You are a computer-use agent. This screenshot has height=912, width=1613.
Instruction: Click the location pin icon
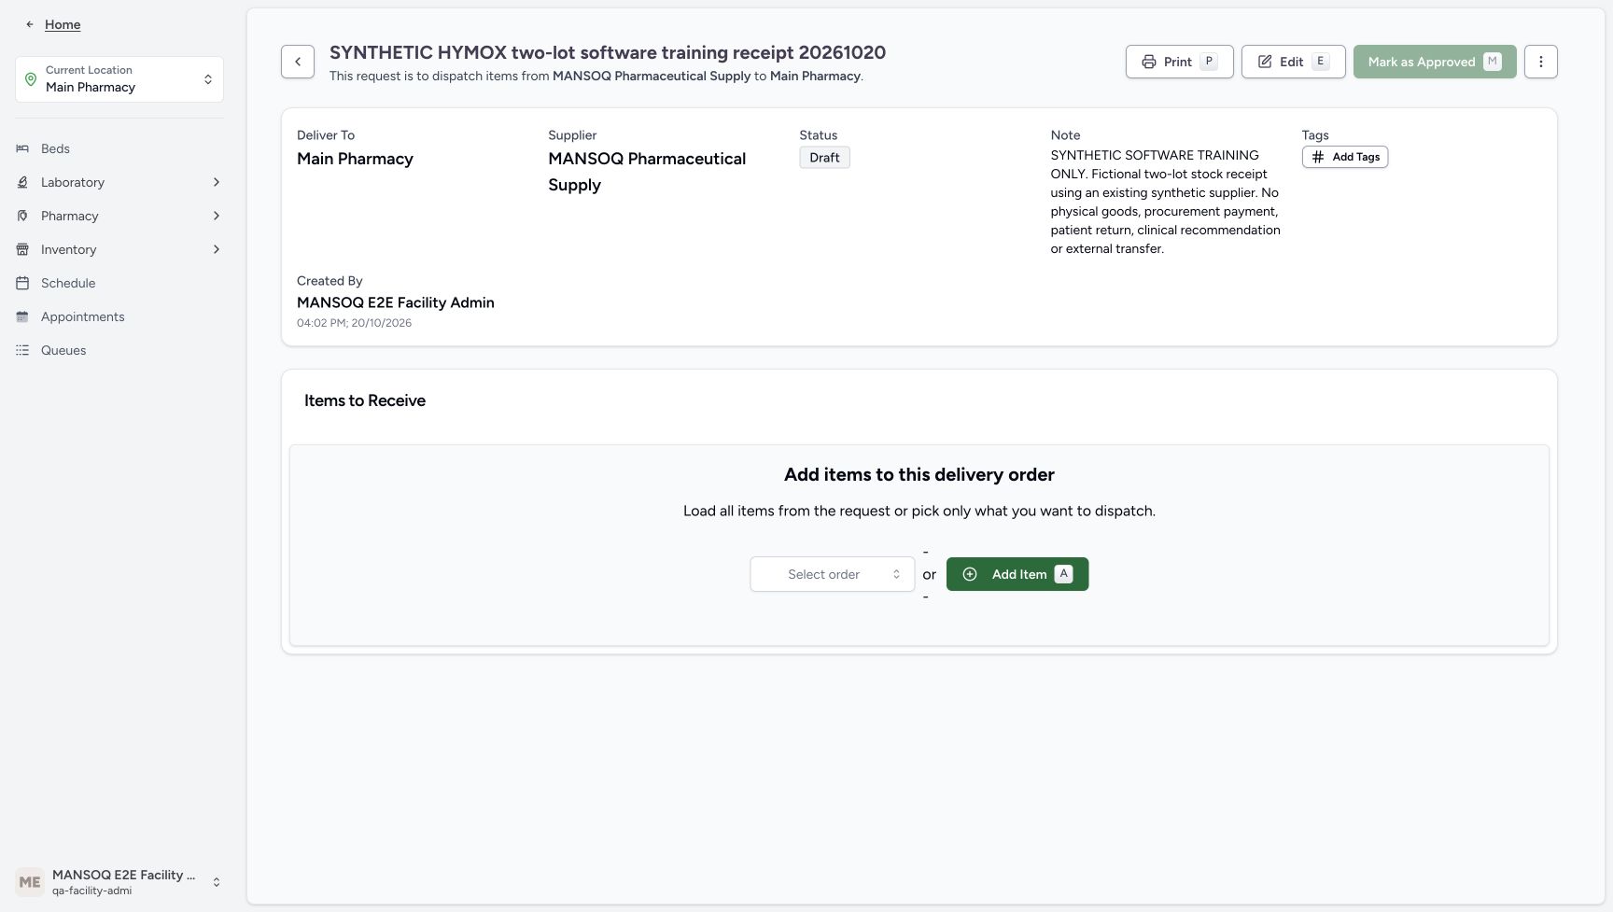tap(31, 79)
